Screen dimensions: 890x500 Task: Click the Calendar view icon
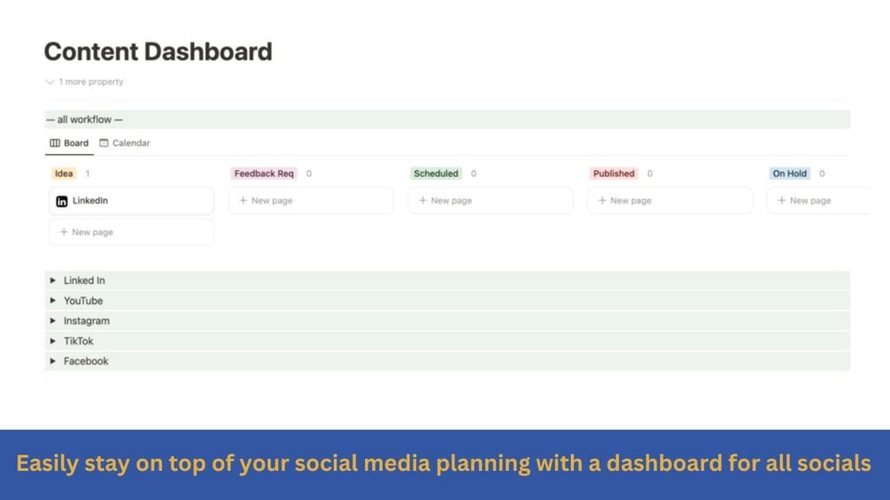click(104, 143)
